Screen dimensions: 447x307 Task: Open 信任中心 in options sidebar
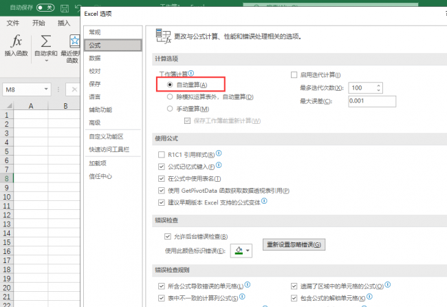(x=113, y=176)
